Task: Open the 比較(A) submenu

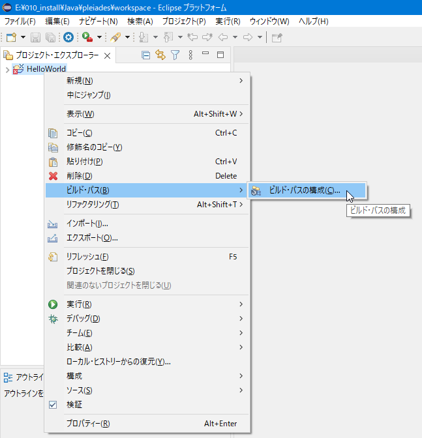Action: coord(147,347)
